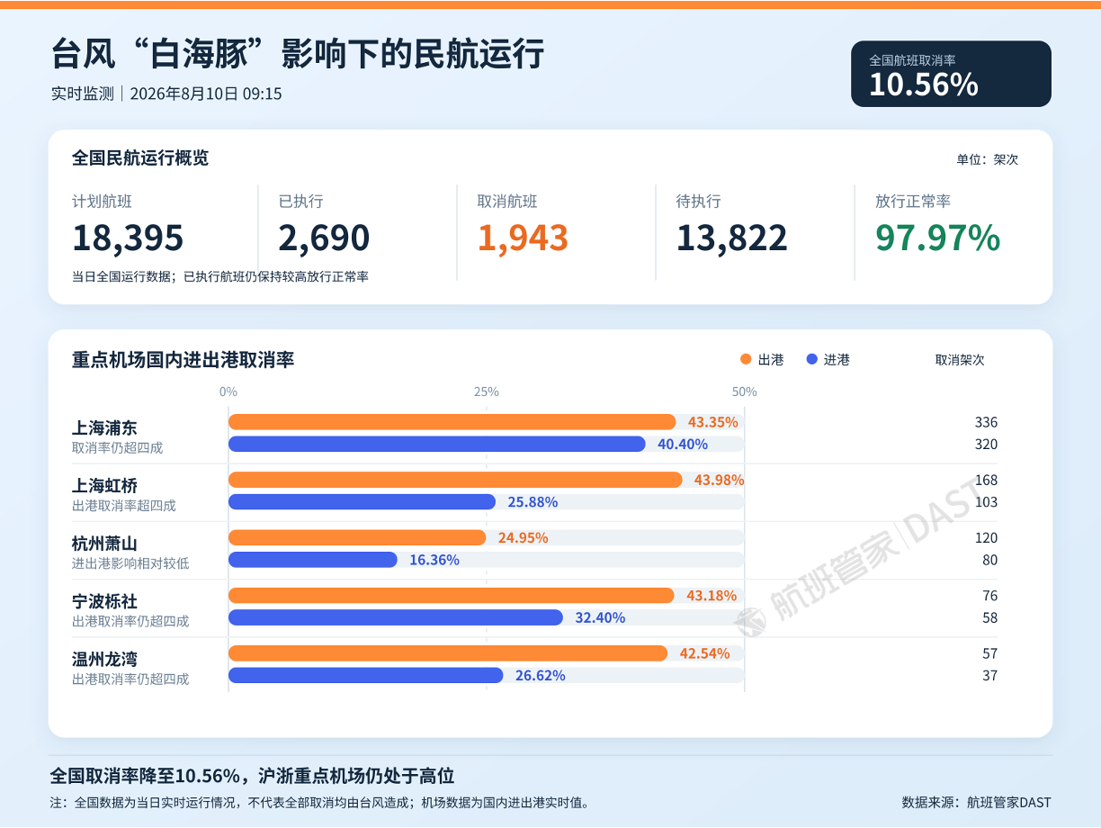Screen dimensions: 1101x828
Task: Click the cancellation count 80
Action: (989, 560)
